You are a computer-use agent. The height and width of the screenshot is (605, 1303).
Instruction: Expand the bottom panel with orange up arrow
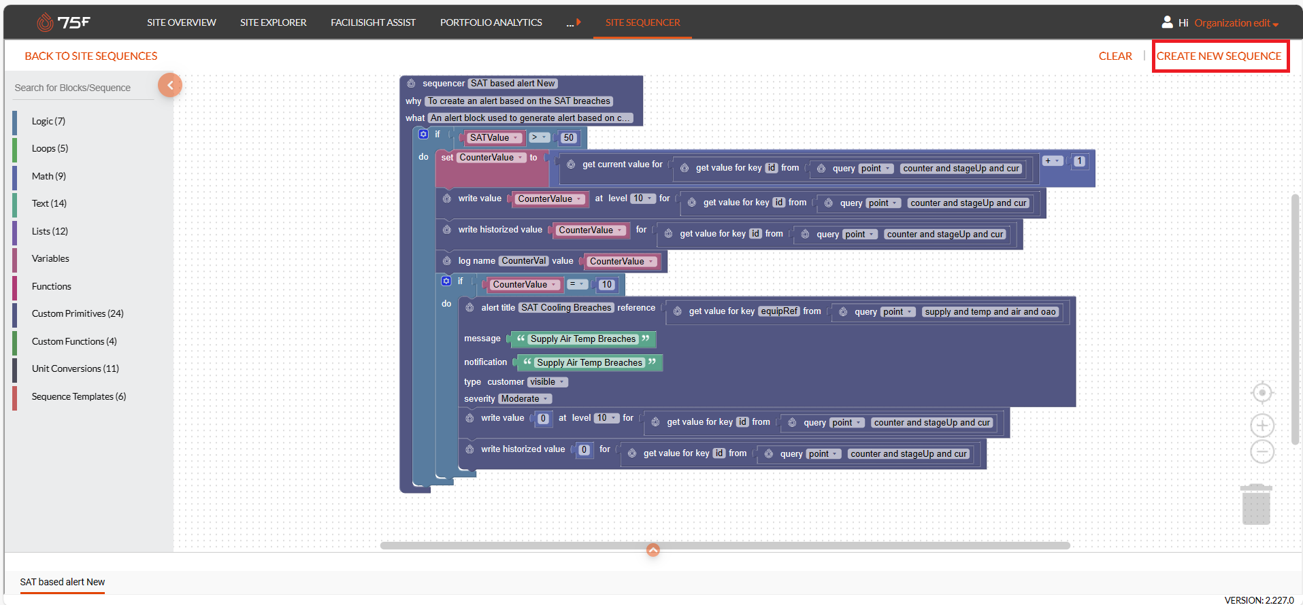(x=653, y=550)
